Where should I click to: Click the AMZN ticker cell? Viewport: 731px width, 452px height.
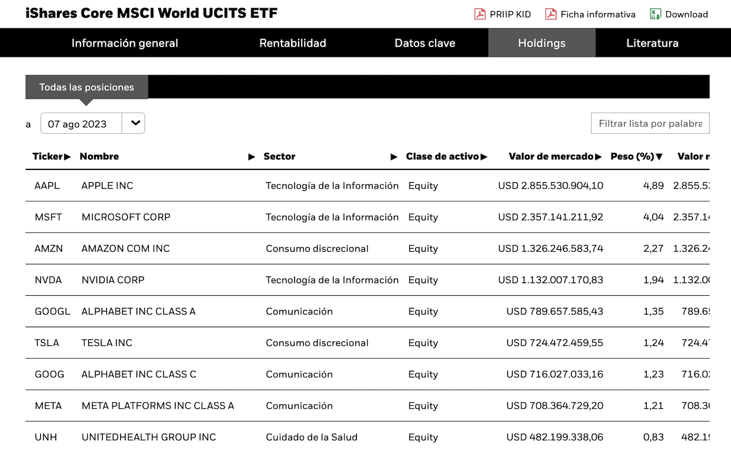click(x=49, y=248)
